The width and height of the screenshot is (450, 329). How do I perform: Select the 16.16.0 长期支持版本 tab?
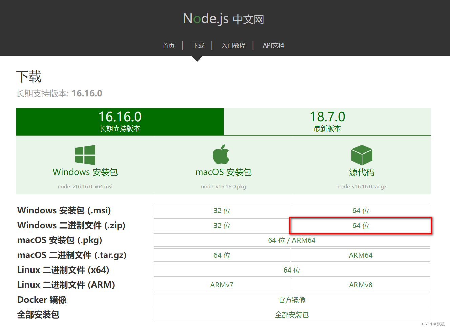pyautogui.click(x=120, y=122)
